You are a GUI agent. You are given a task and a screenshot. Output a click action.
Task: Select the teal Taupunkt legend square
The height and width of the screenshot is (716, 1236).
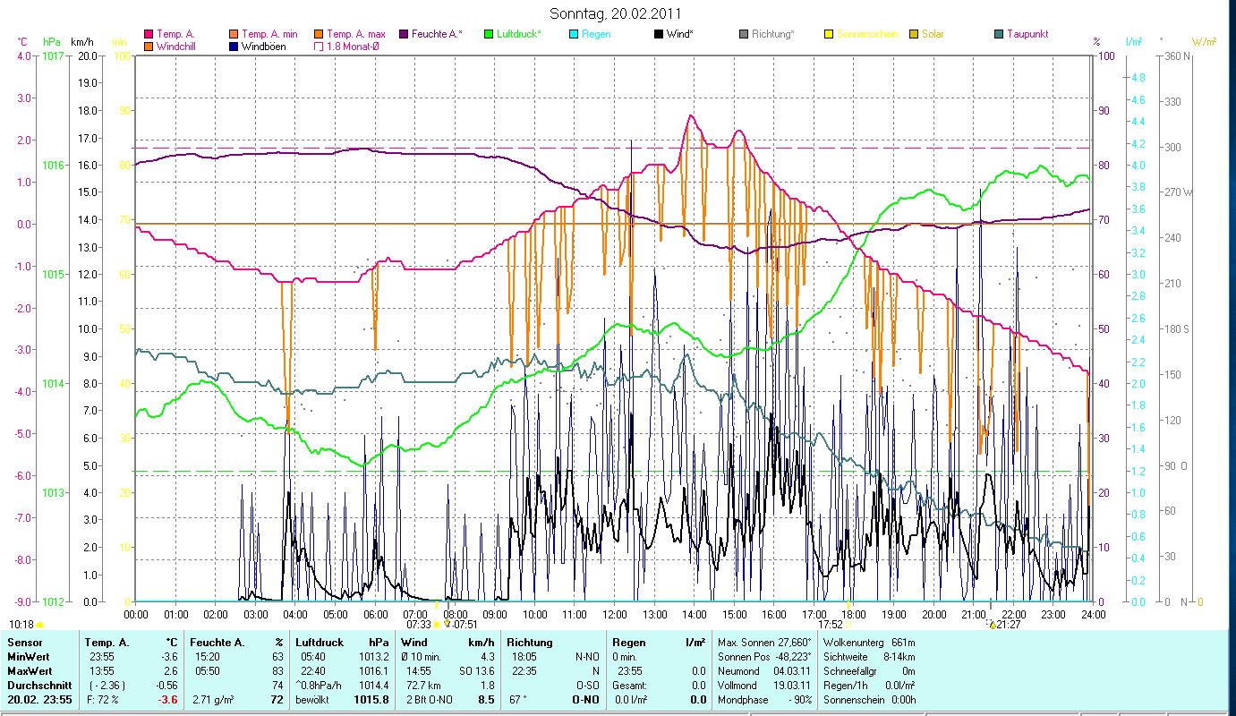[999, 34]
